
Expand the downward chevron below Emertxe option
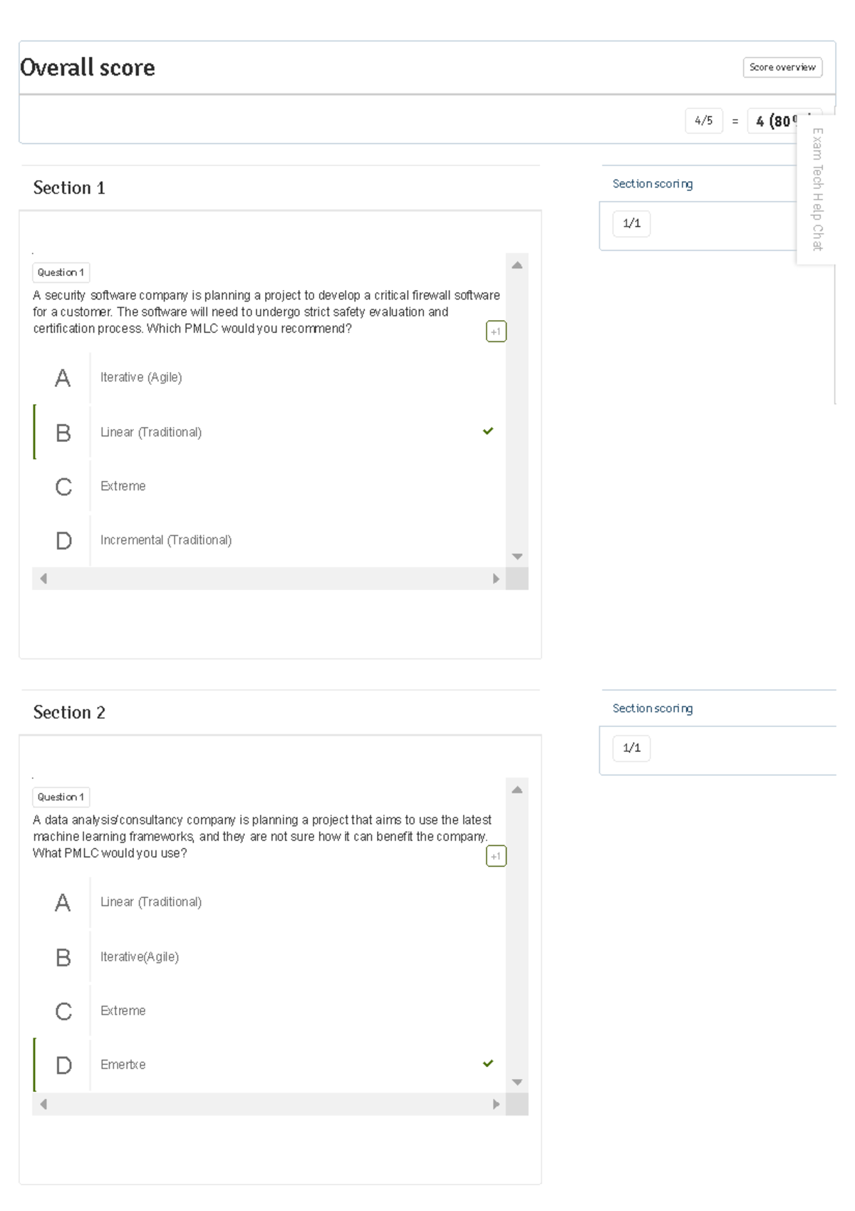click(x=518, y=1081)
